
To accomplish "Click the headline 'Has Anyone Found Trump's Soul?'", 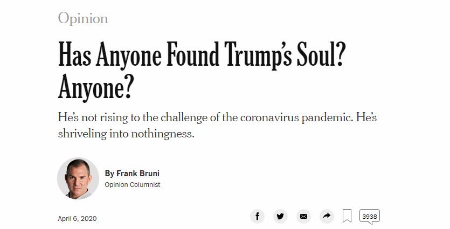I will click(202, 55).
